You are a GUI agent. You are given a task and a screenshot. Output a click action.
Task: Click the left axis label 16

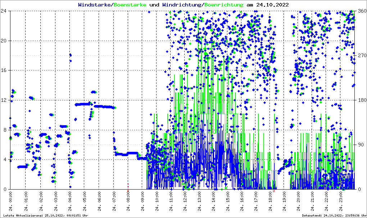coord(4,70)
